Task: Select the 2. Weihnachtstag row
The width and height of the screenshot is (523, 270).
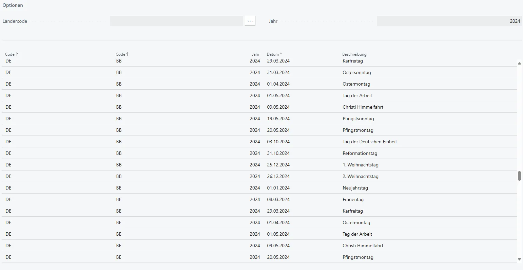Action: click(360, 176)
